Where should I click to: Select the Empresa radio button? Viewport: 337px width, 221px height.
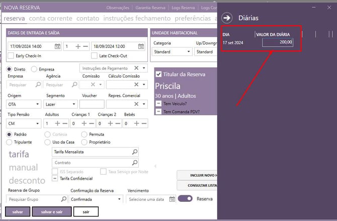[34, 69]
